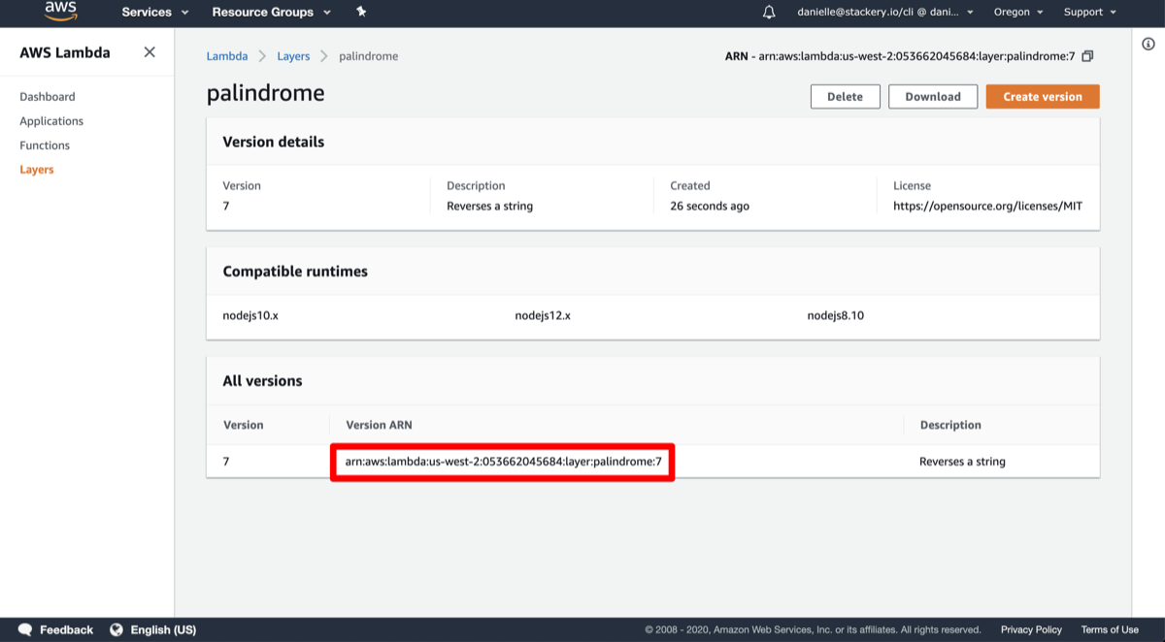Open the Support dropdown menu
Screen dimensions: 1165x642
click(x=1089, y=12)
